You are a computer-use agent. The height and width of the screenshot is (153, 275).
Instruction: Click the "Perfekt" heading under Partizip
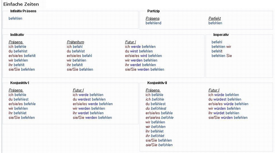215,18
